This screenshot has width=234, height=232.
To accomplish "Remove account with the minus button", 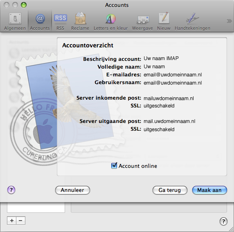I will 20,221.
